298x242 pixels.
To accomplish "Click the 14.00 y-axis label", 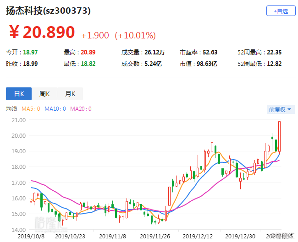I will [18, 230].
